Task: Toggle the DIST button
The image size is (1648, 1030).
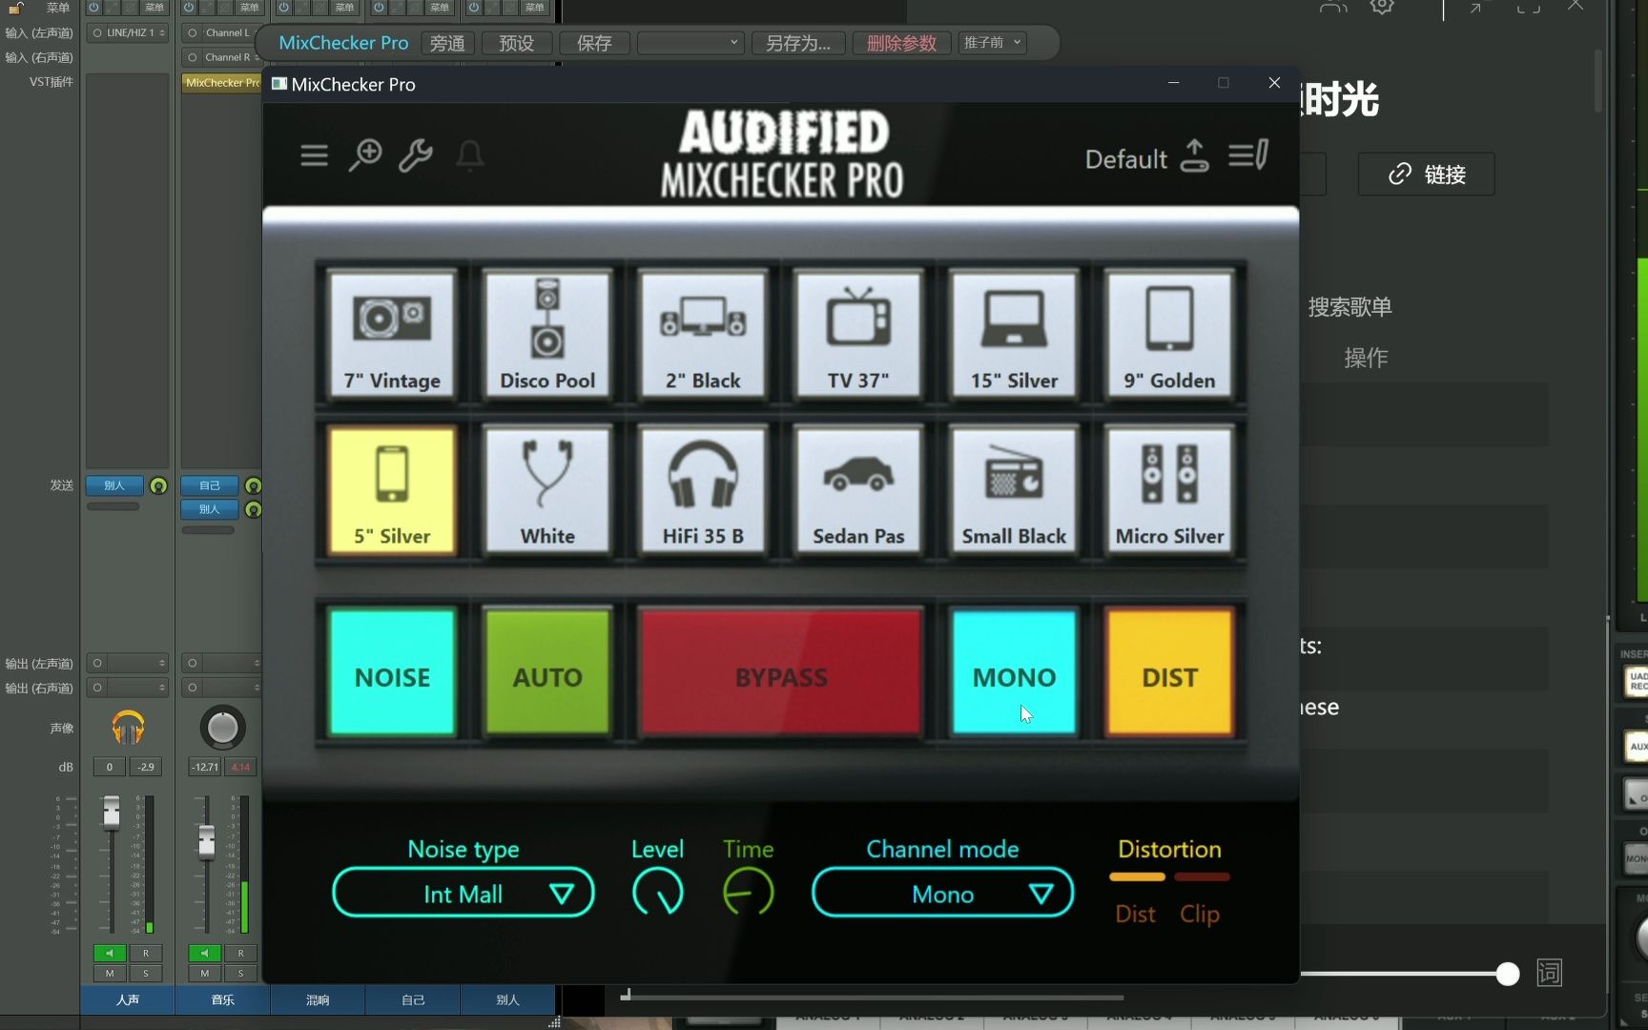Action: (1169, 673)
